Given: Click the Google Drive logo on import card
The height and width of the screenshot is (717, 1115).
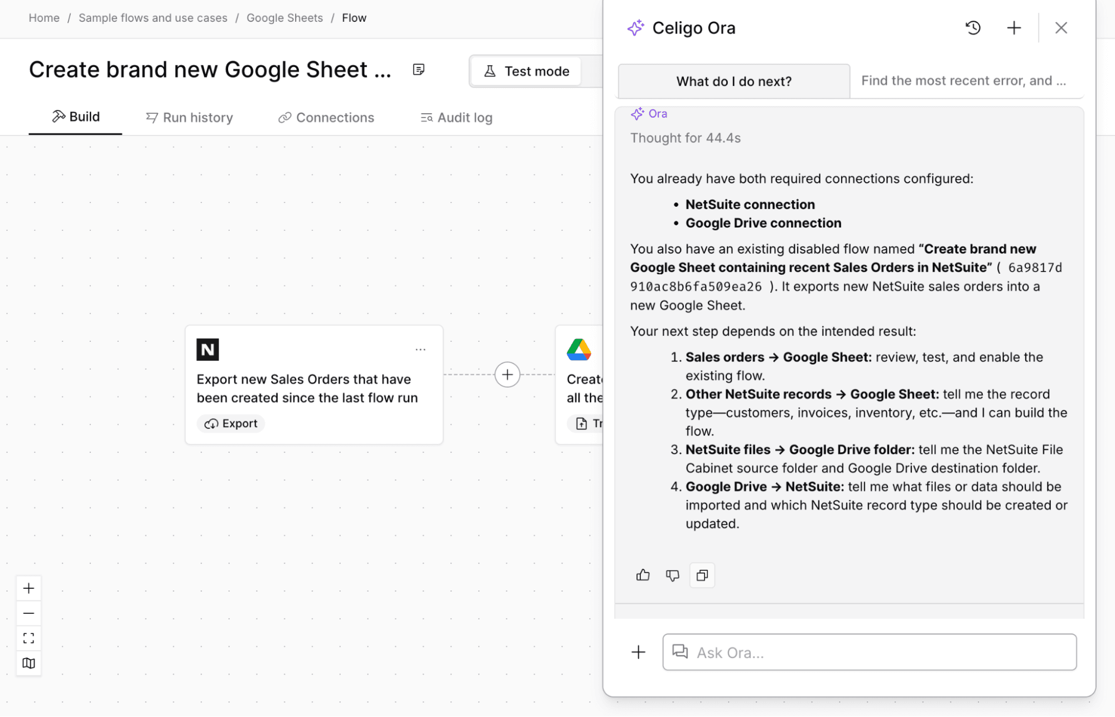Looking at the screenshot, I should tap(579, 350).
